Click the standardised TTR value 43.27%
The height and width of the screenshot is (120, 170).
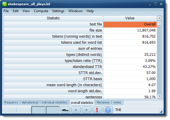coord(149,67)
